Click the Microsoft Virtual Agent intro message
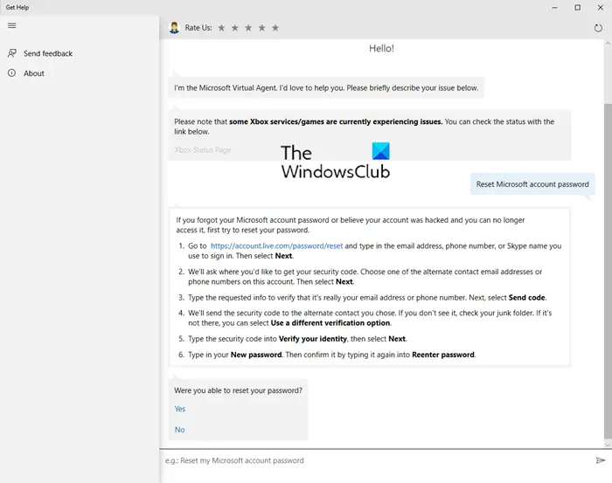This screenshot has width=612, height=483. point(326,87)
